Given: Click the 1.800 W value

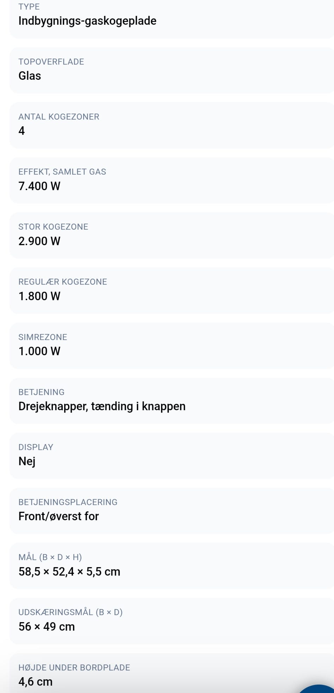Looking at the screenshot, I should (x=39, y=296).
